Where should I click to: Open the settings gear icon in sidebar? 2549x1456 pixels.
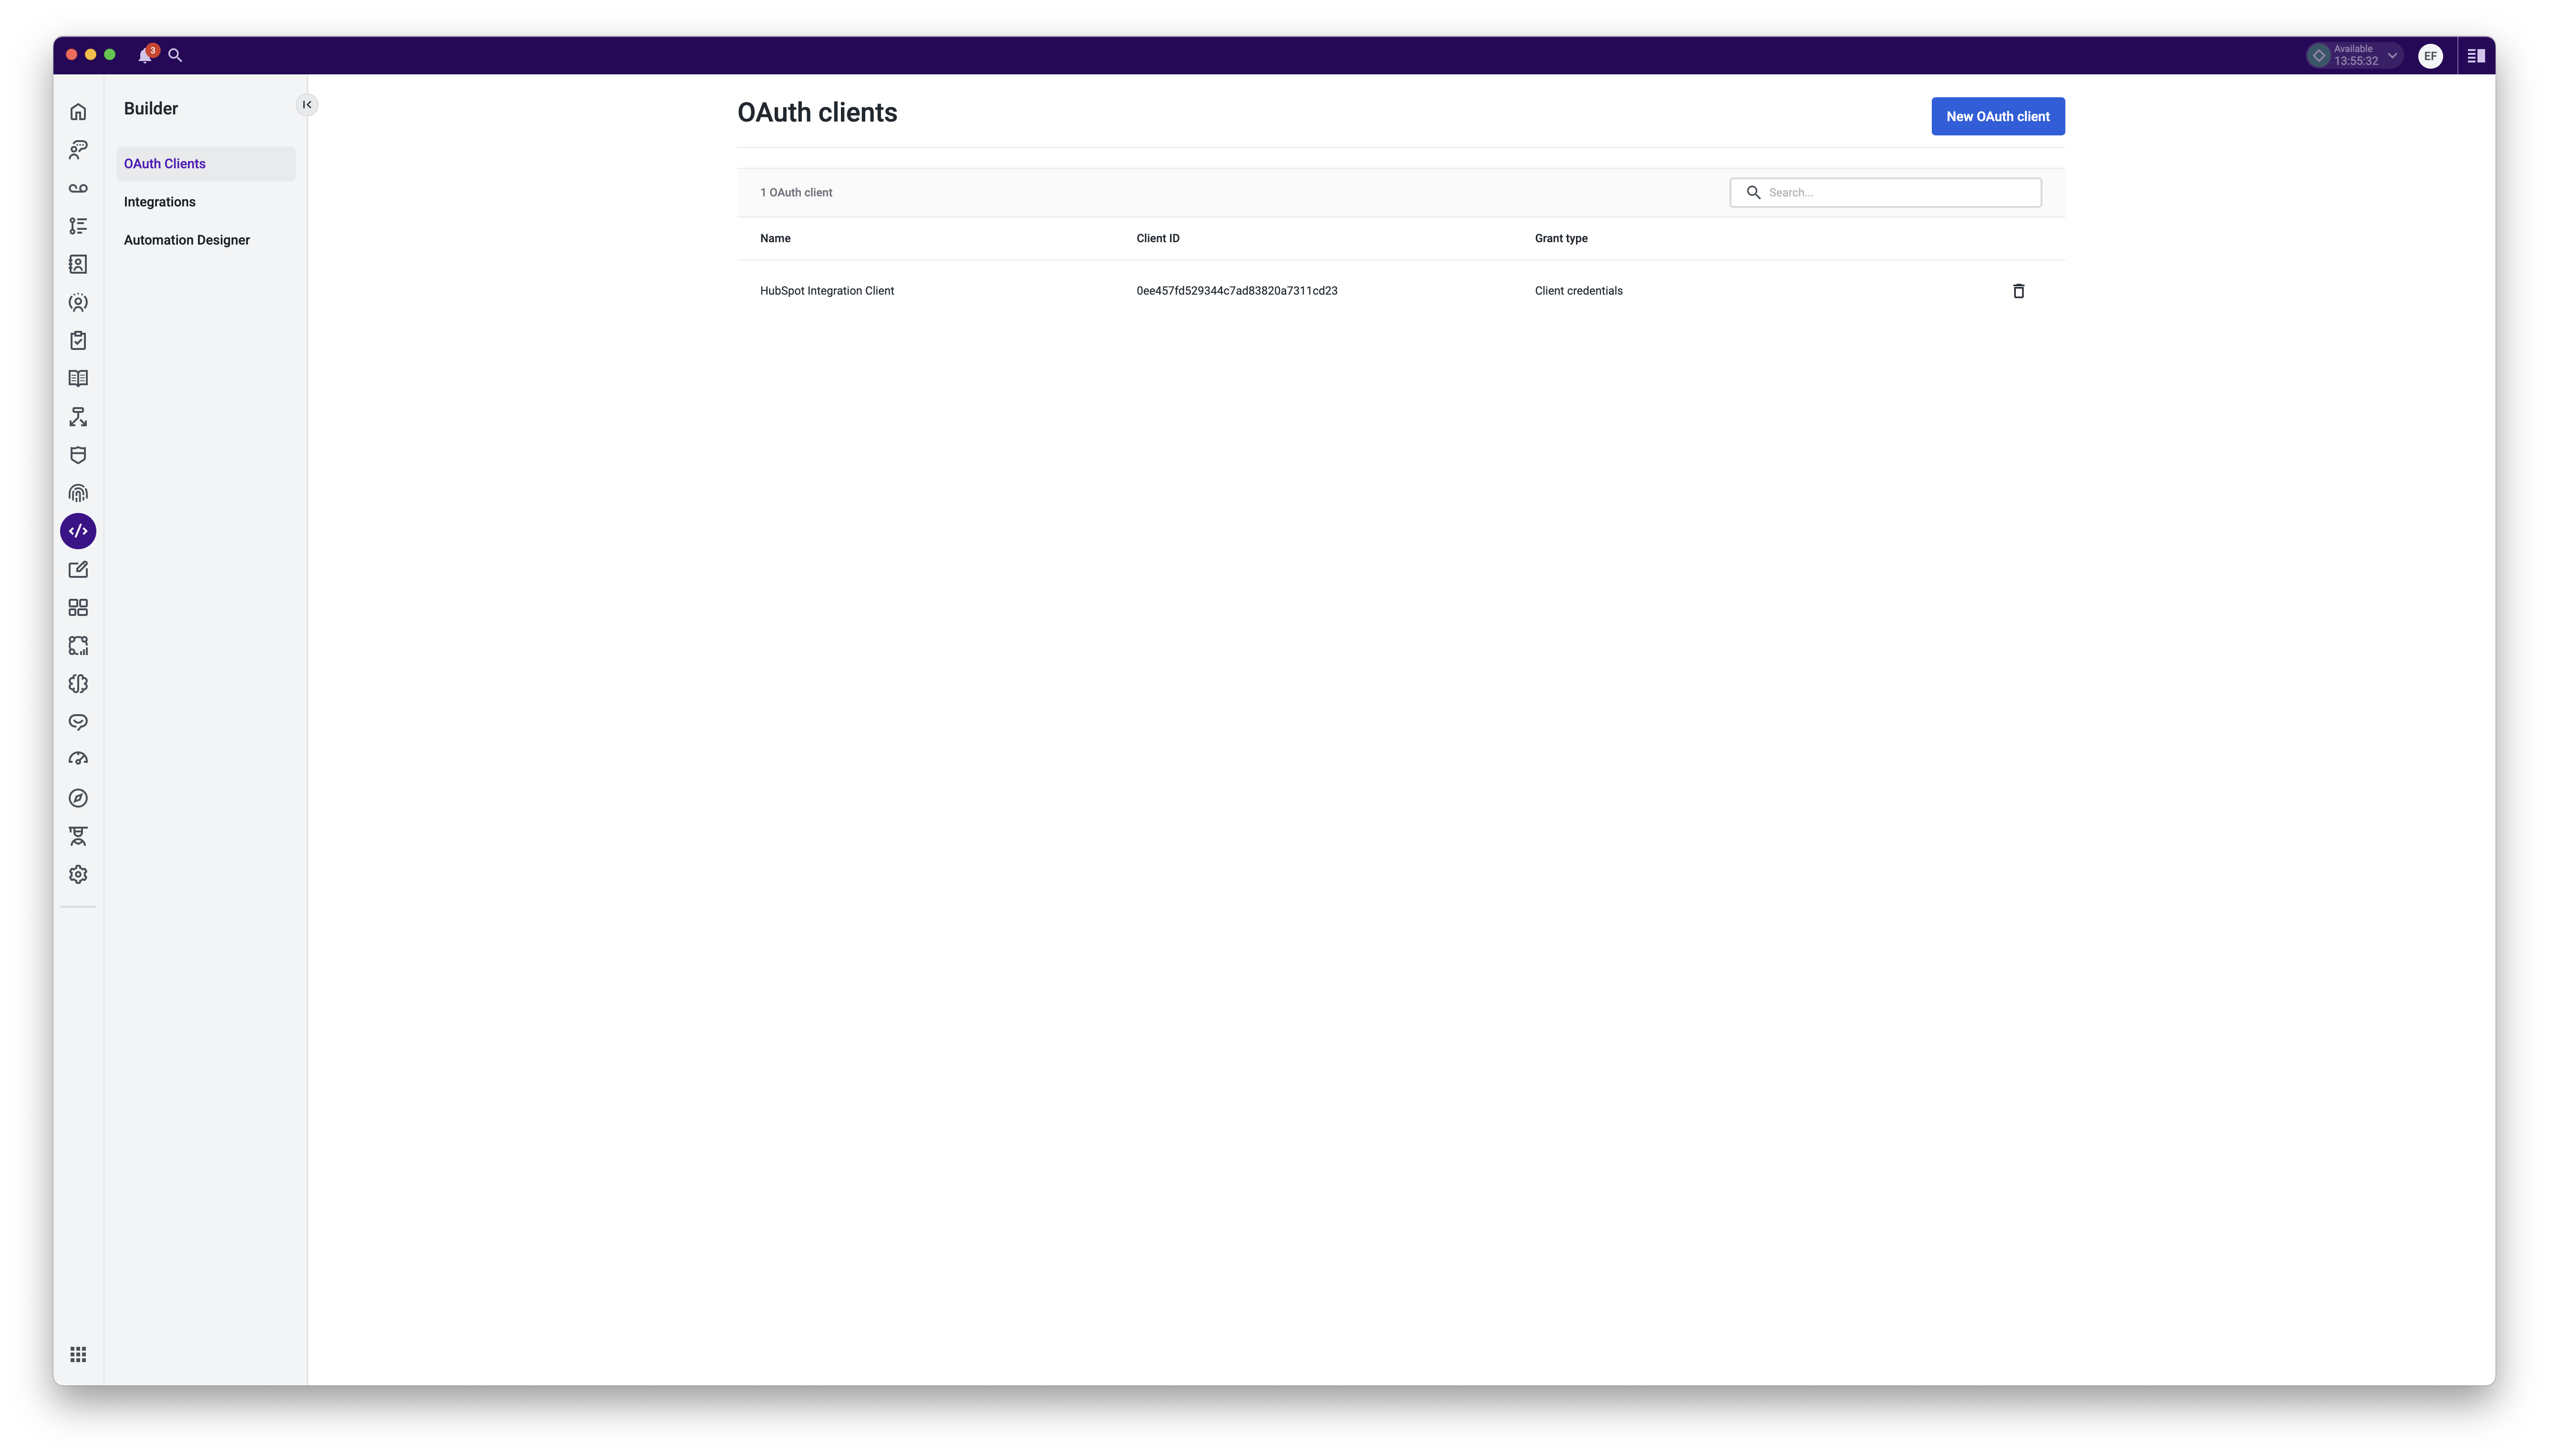coord(78,874)
